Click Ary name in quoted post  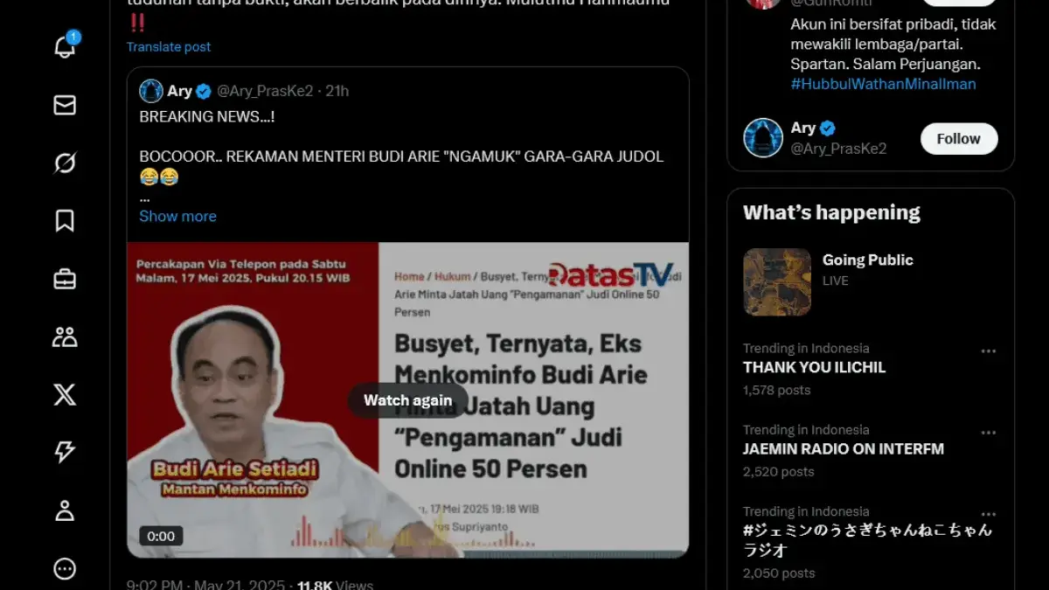coord(180,91)
